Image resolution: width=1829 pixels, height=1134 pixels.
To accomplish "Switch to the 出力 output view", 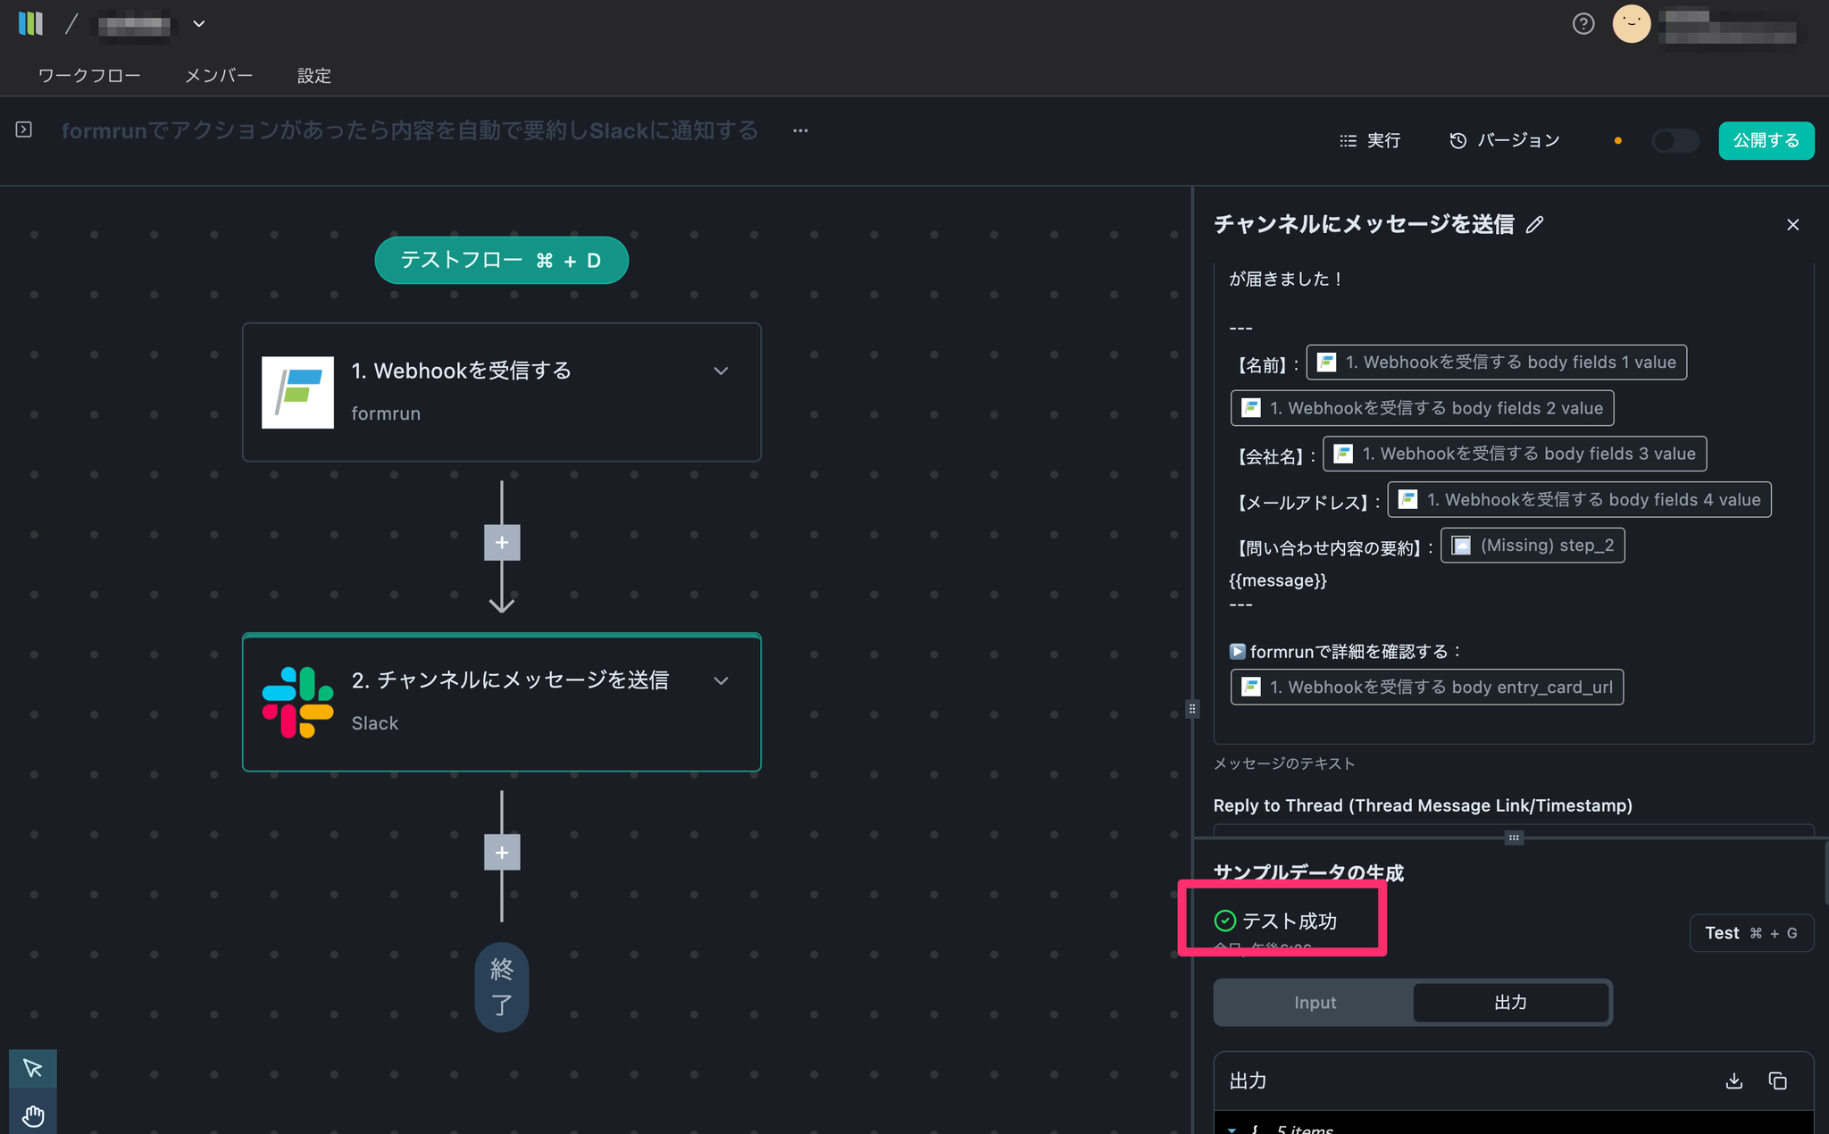I will (1510, 1003).
